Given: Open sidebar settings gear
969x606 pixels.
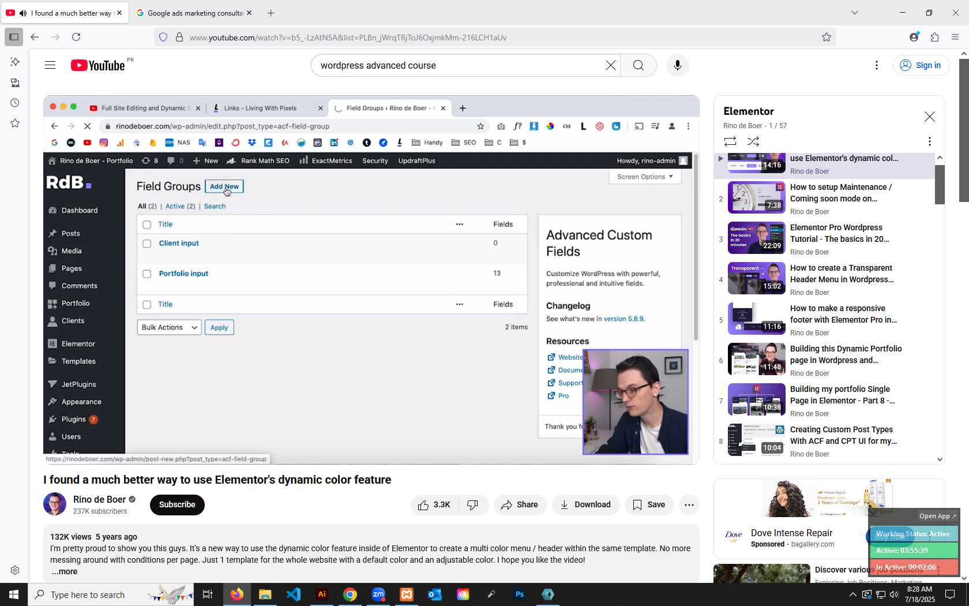Looking at the screenshot, I should pos(15,570).
